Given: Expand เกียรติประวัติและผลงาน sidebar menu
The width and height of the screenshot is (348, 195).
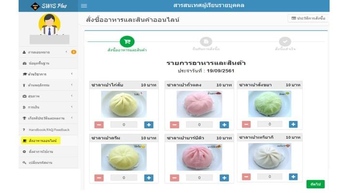Looking at the screenshot, I should tap(48, 118).
